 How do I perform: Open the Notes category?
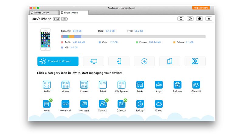click(47, 104)
